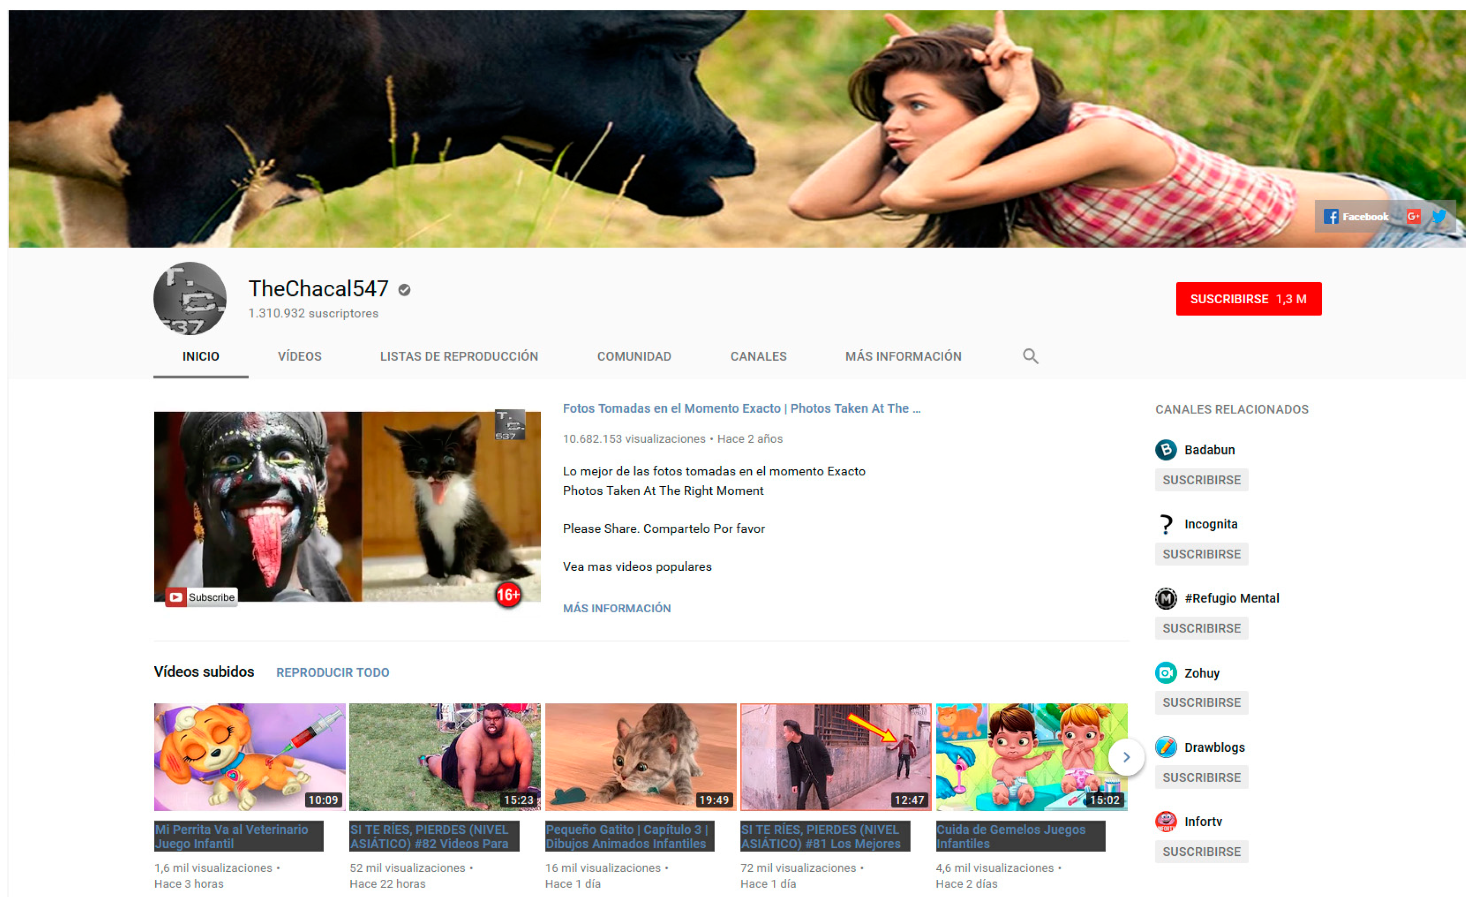This screenshot has height=897, width=1475.
Task: Click REPRODUCIR TODO link
Action: (x=332, y=672)
